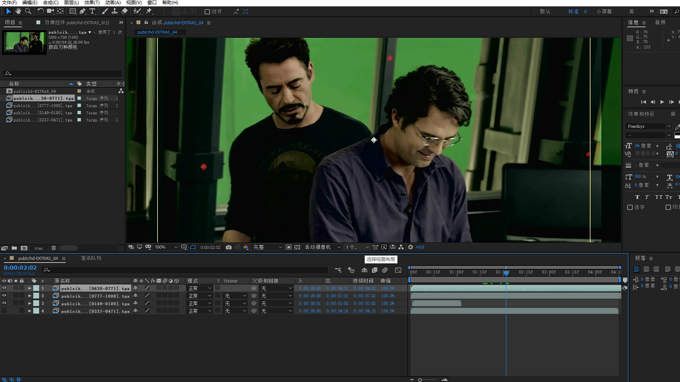Viewport: 680px width, 382px height.
Task: Open the 合成(C) menu
Action: pos(50,3)
